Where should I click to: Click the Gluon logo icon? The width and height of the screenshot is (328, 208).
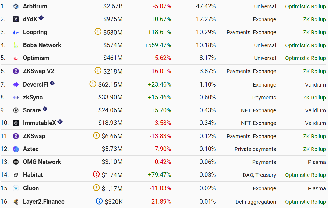tap(16, 188)
